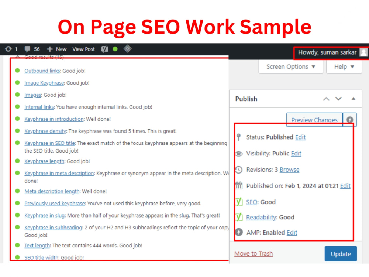
Task: Click the green bullet beside Keyphrase density
Action: (x=17, y=131)
